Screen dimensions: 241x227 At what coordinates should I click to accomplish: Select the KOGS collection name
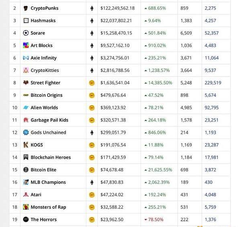click(37, 145)
